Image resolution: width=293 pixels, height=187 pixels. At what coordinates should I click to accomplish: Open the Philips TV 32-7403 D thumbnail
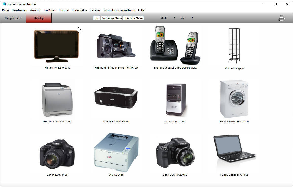pos(56,46)
